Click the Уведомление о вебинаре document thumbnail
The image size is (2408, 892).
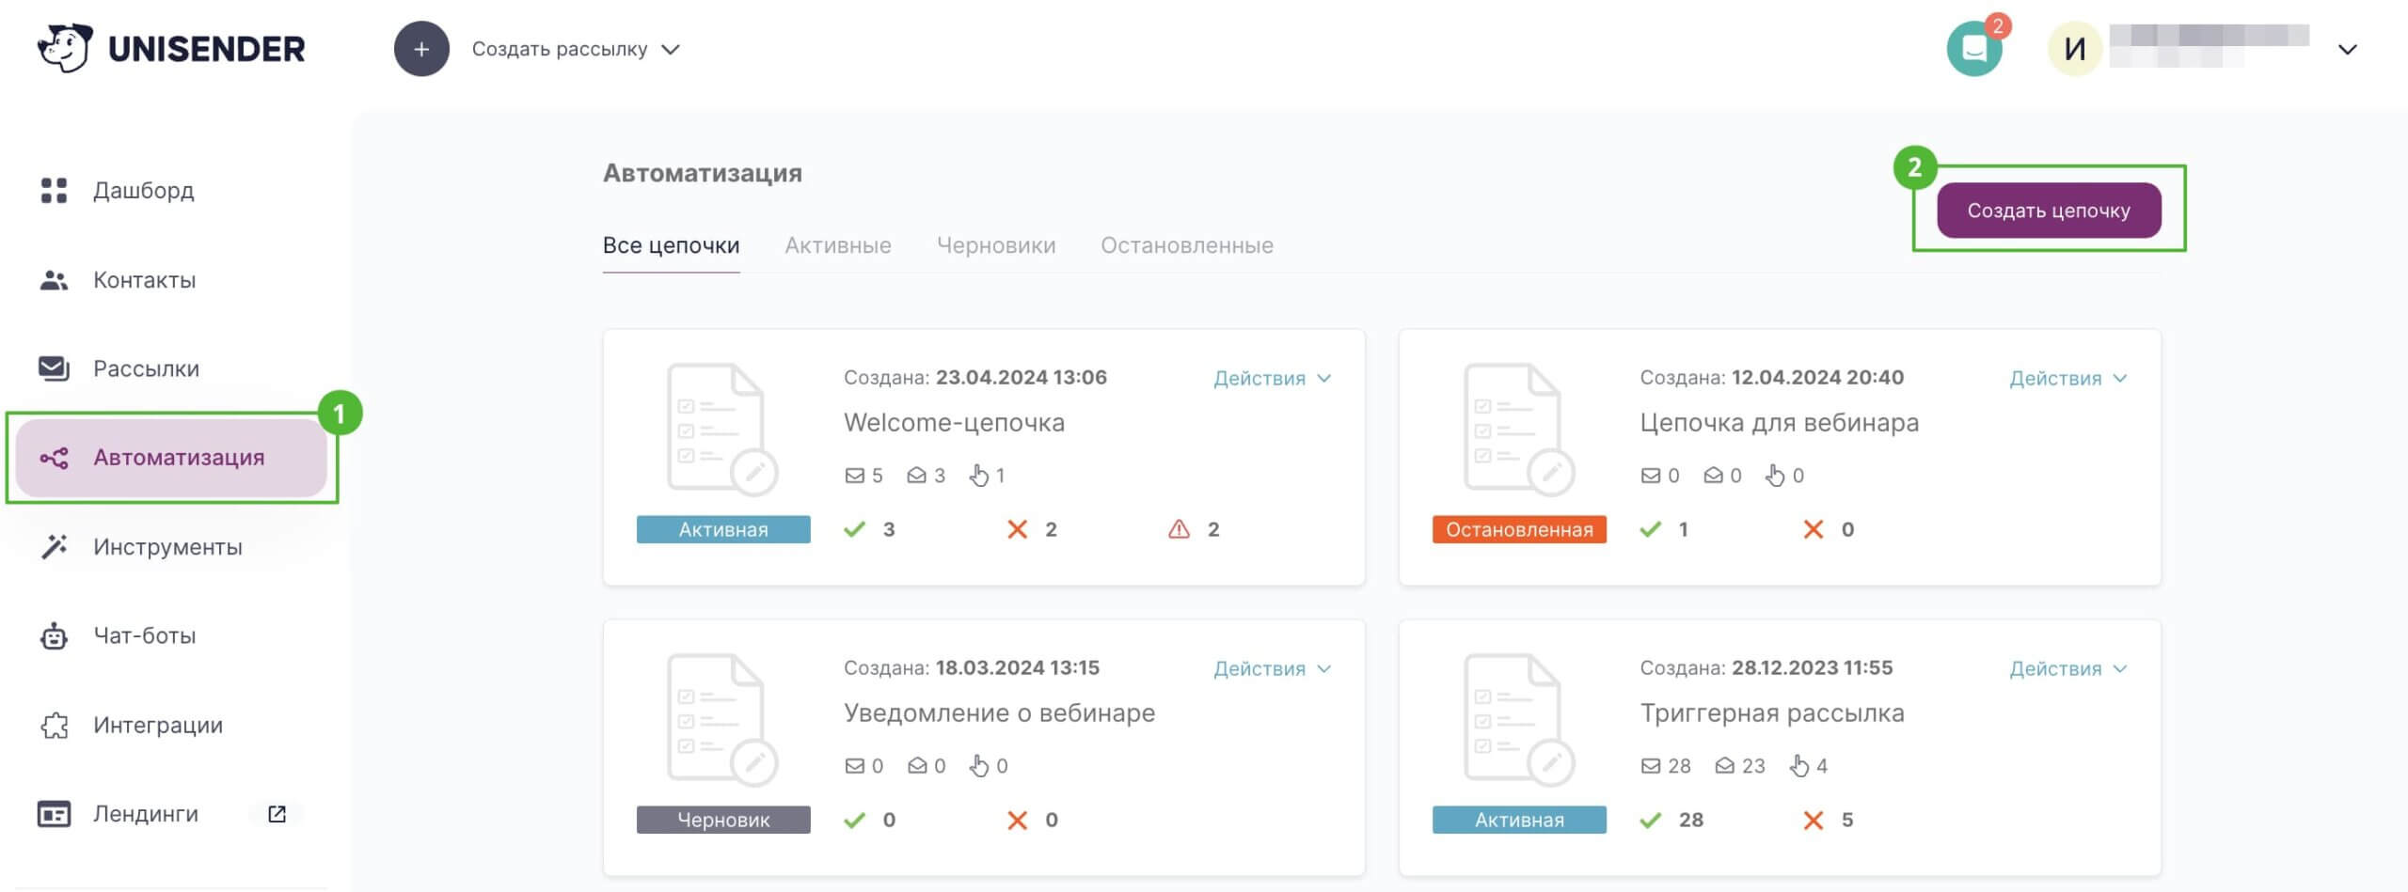tap(721, 719)
